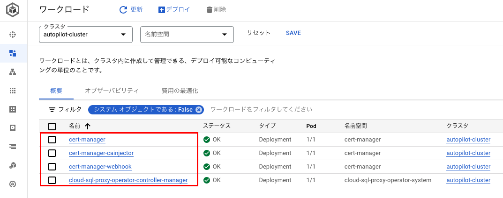Open the services hierarchy sidebar icon
This screenshot has height=198, width=503.
coord(13,72)
